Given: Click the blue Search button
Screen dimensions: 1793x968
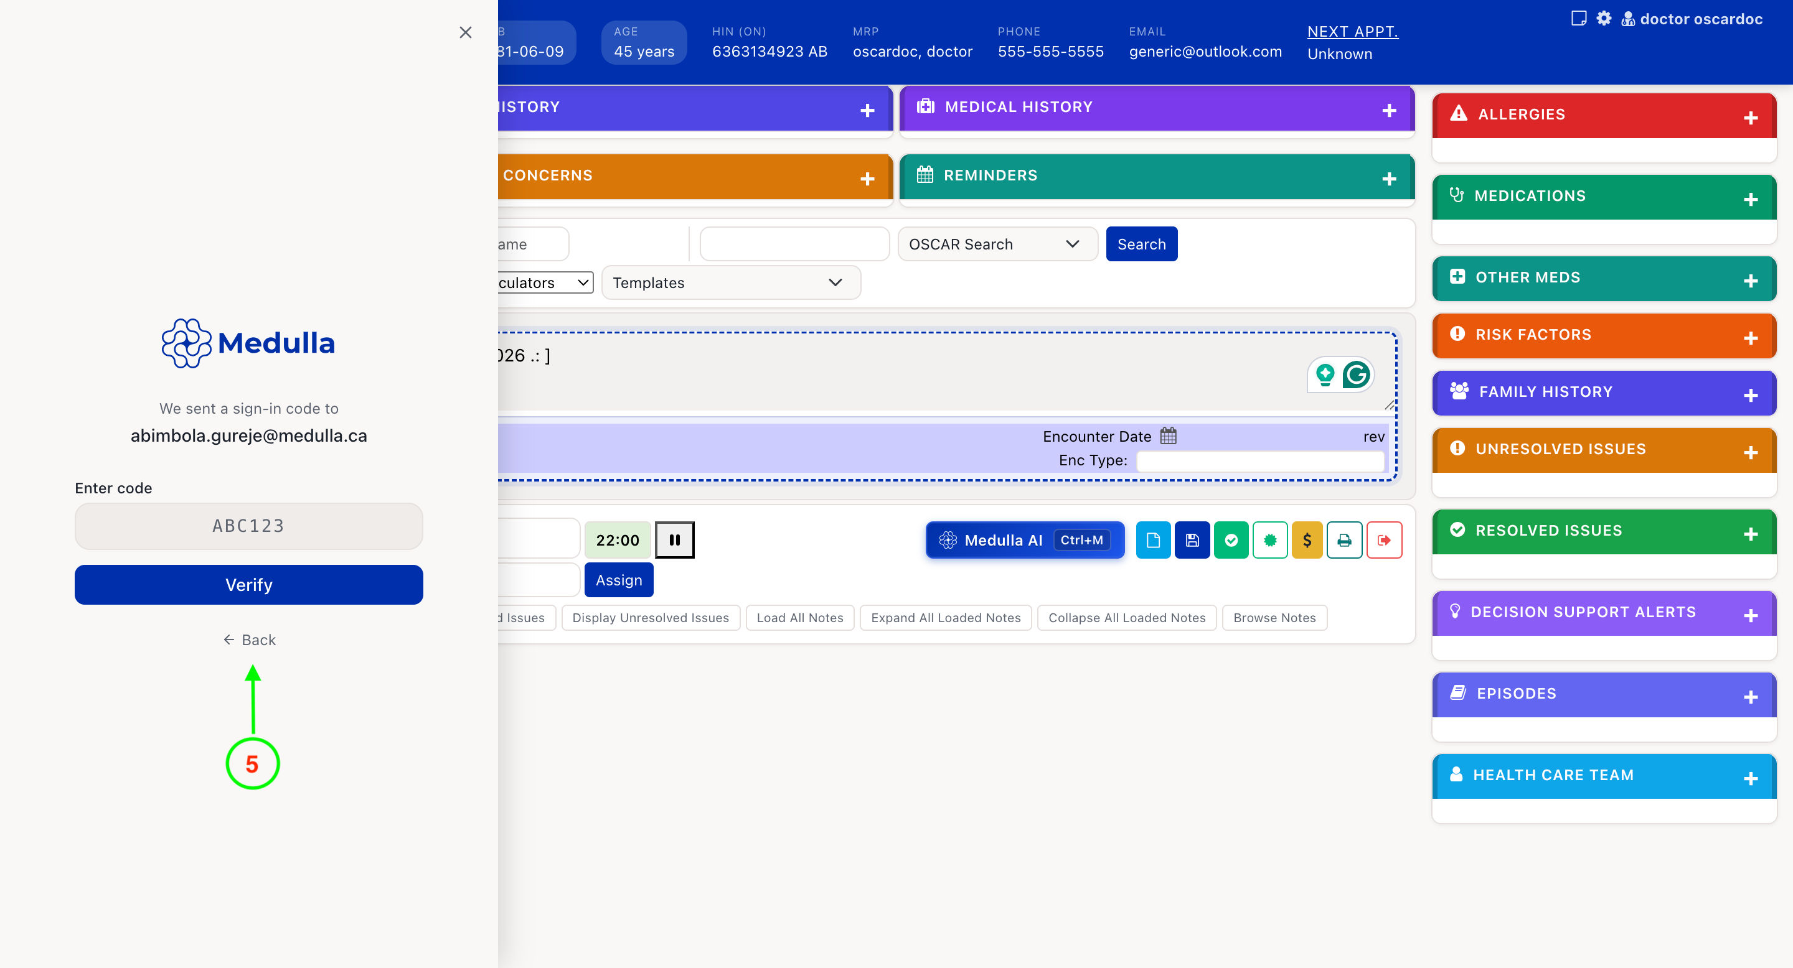Looking at the screenshot, I should pos(1142,244).
